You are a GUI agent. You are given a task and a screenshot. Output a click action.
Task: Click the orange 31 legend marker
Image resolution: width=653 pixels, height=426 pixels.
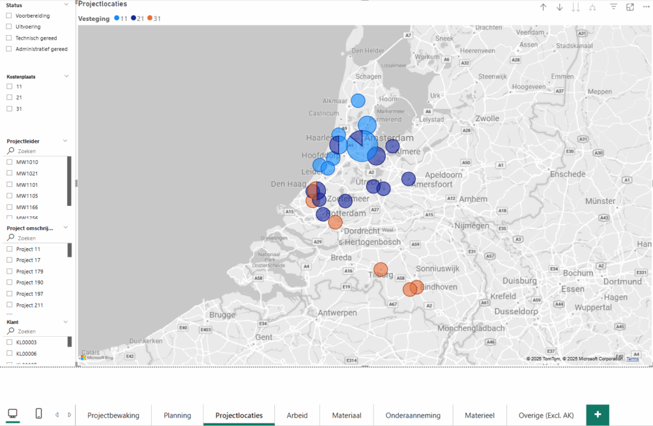(150, 18)
